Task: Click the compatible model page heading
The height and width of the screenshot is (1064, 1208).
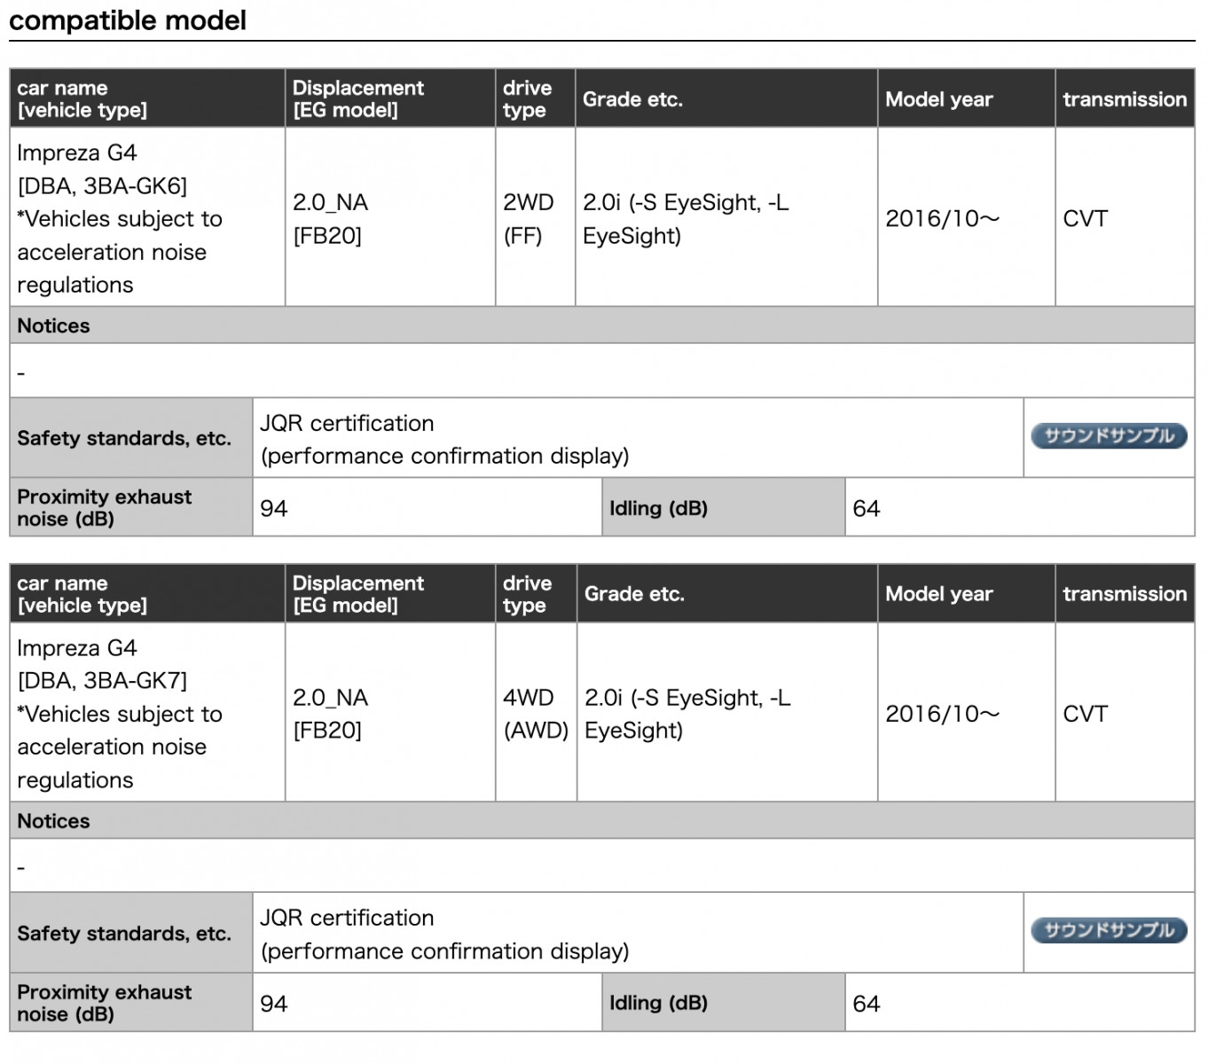Action: tap(128, 20)
